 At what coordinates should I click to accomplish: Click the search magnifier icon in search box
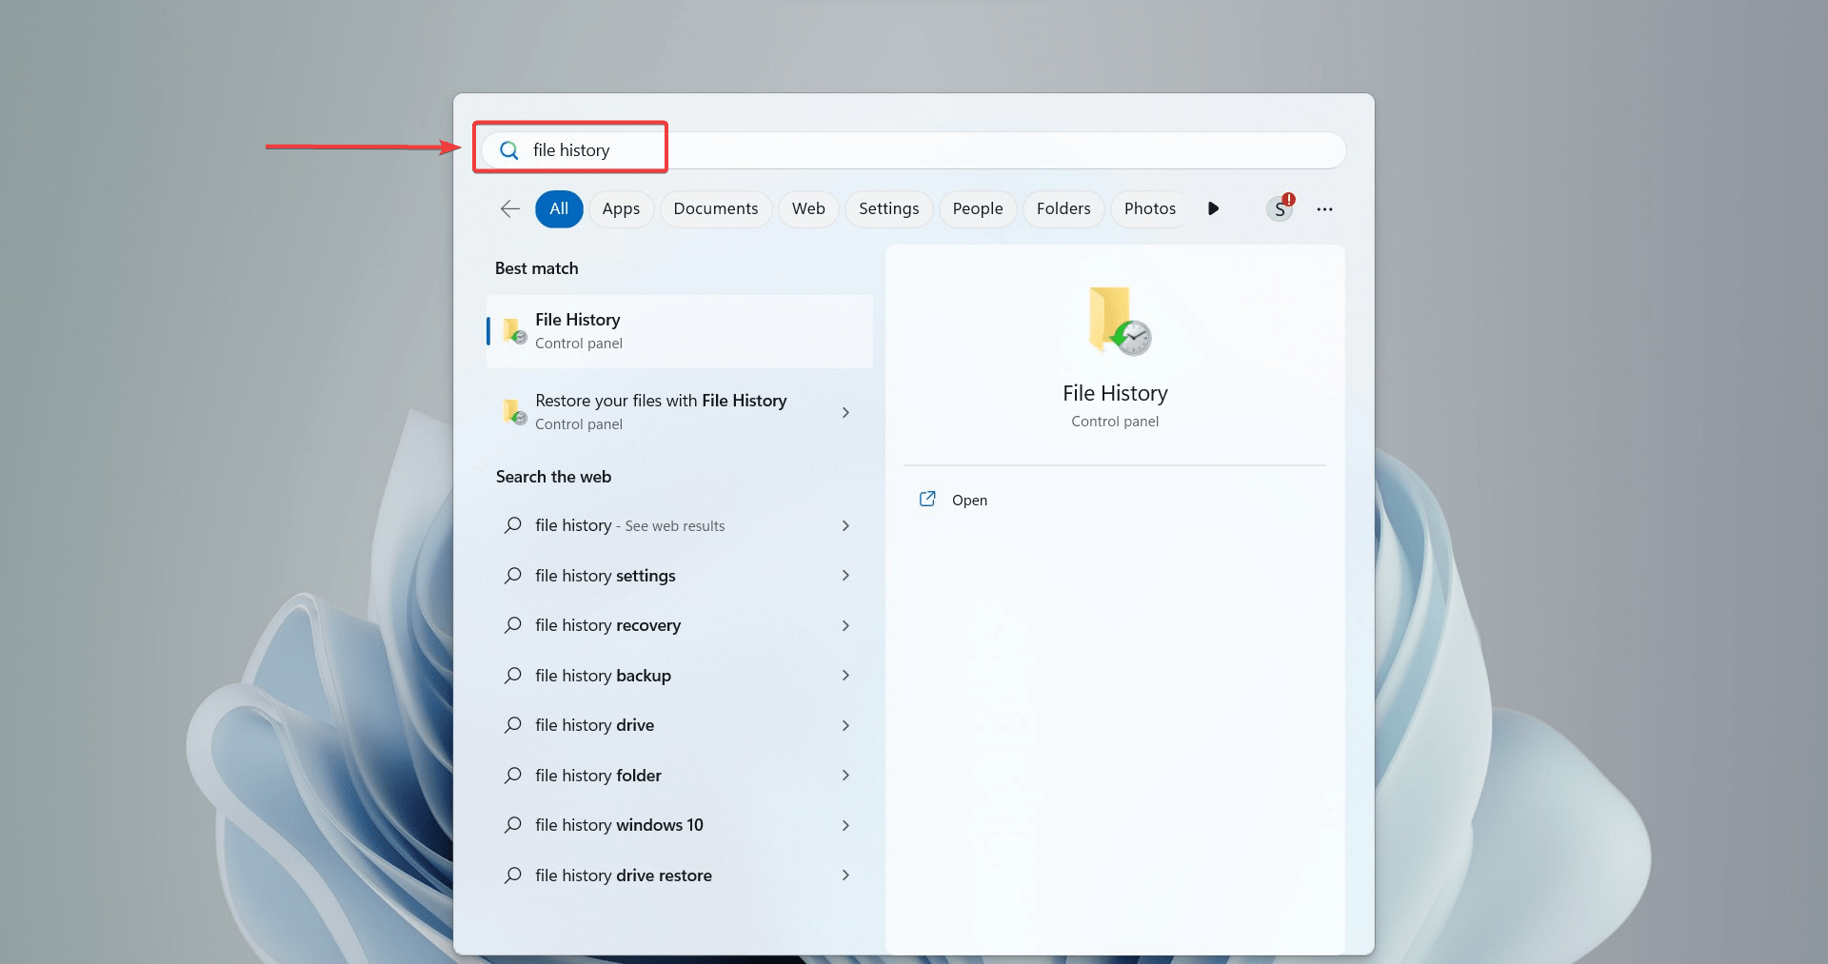click(x=509, y=150)
